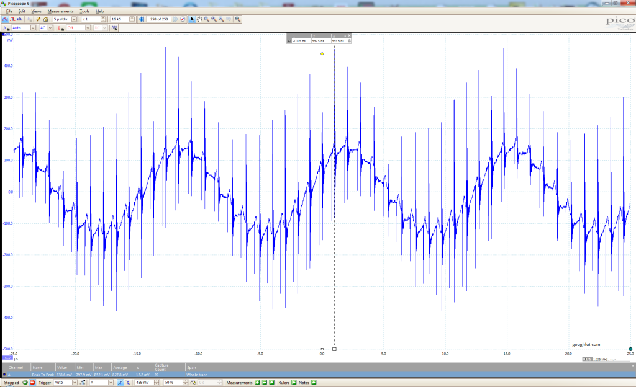
Task: Adjust the x1 zoom factor spinner
Action: [103, 19]
